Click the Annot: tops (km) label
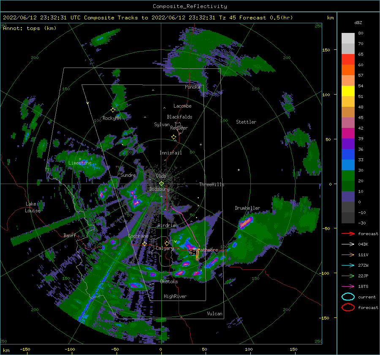This screenshot has height=355, width=380. point(30,28)
